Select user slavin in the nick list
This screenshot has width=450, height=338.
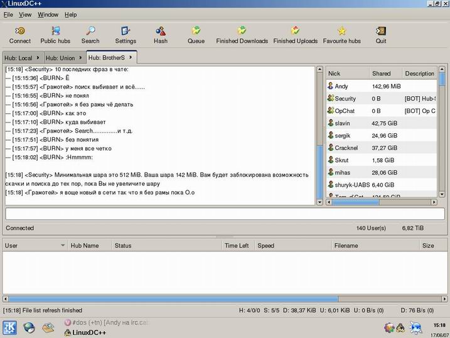(343, 123)
